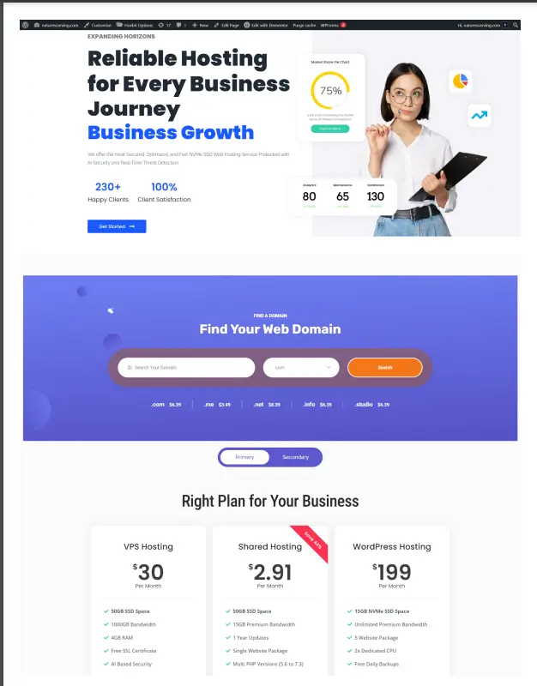Open the New content menu in the admin bar
This screenshot has height=686, width=537.
click(200, 25)
